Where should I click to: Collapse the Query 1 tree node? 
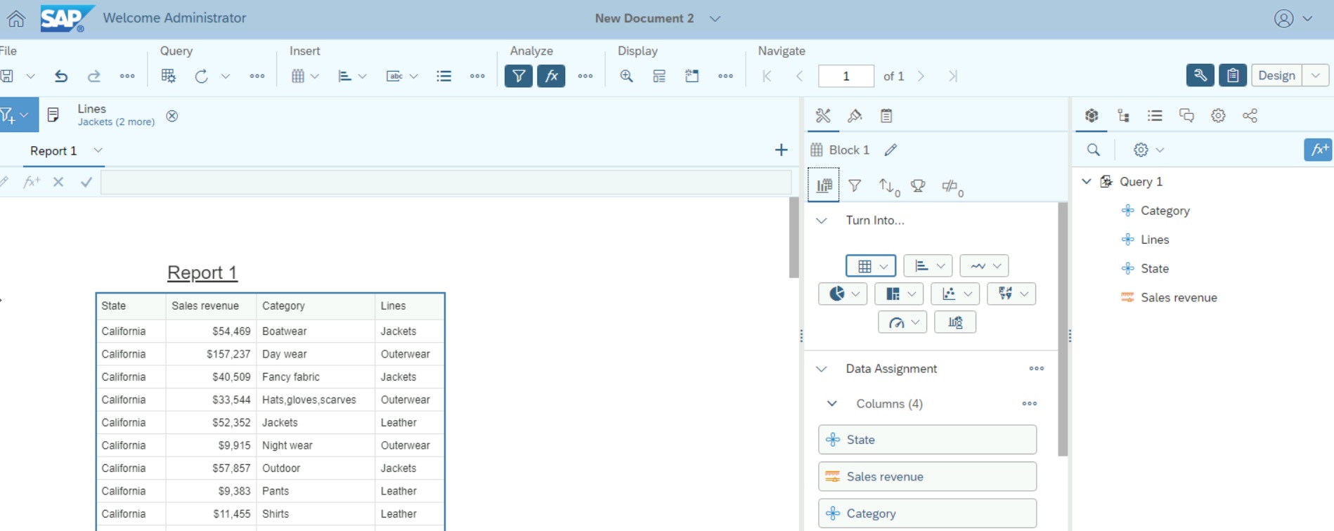click(1087, 181)
